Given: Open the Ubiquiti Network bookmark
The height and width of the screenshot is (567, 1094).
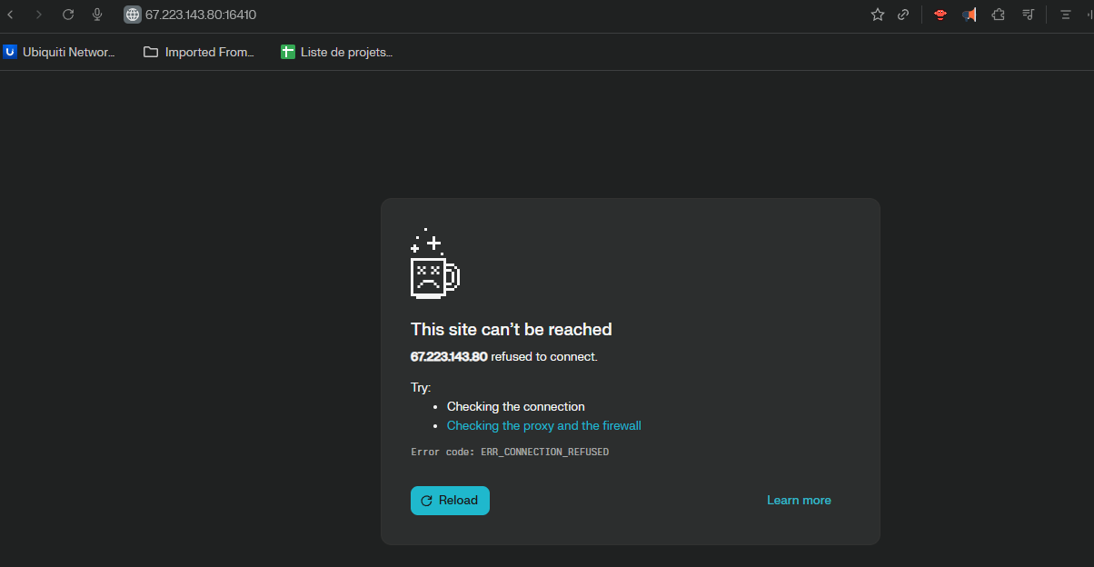Looking at the screenshot, I should [60, 53].
